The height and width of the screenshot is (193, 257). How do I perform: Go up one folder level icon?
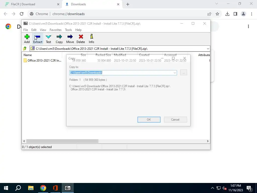click(x=25, y=49)
